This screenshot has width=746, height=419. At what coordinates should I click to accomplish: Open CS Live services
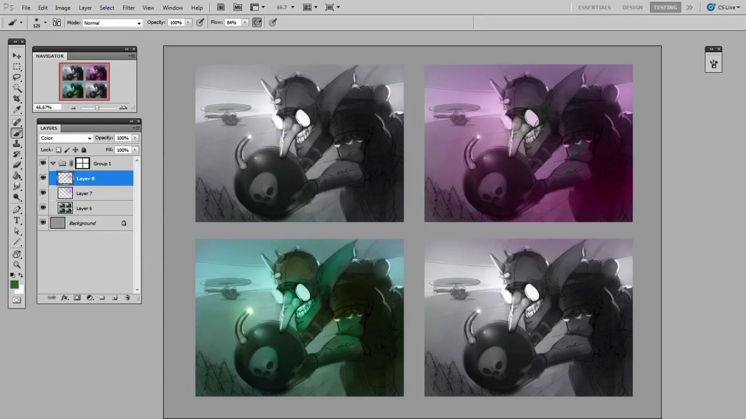724,7
